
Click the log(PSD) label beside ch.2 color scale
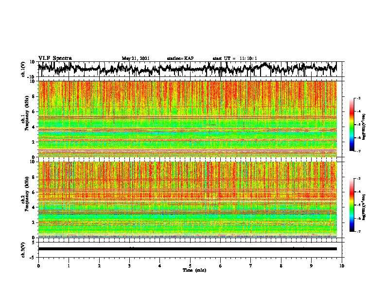point(364,207)
